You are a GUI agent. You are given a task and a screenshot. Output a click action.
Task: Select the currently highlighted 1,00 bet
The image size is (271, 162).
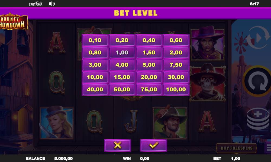tap(122, 52)
